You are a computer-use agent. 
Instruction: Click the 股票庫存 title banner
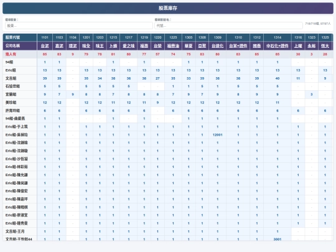pos(168,8)
